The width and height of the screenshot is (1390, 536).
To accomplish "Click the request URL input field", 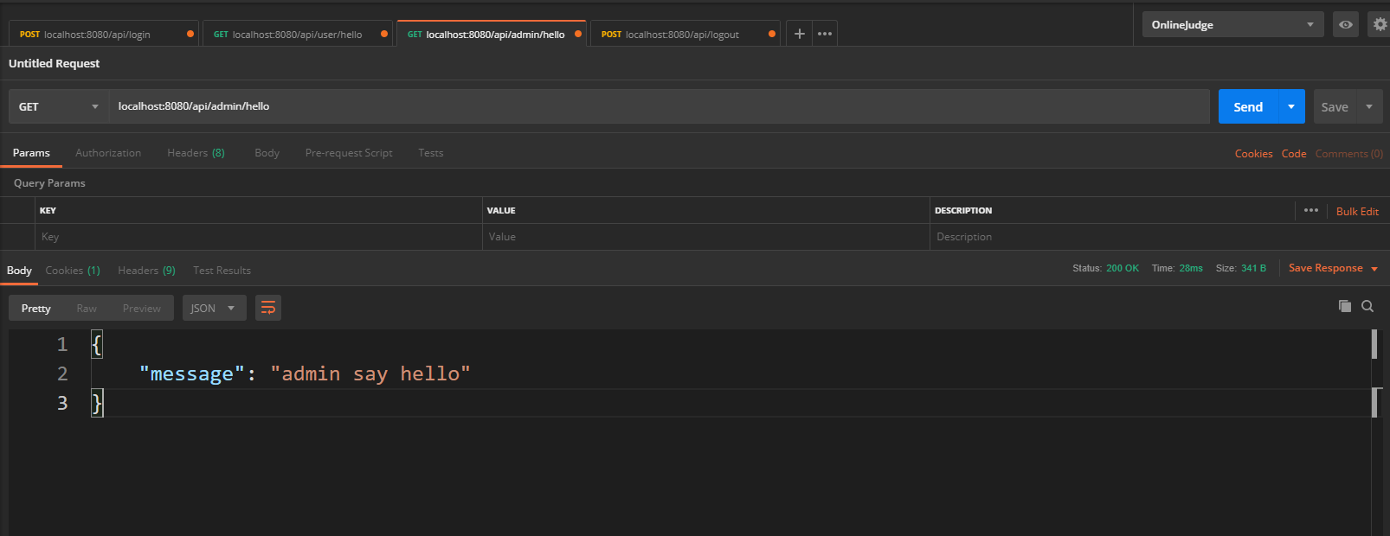I will pos(658,106).
